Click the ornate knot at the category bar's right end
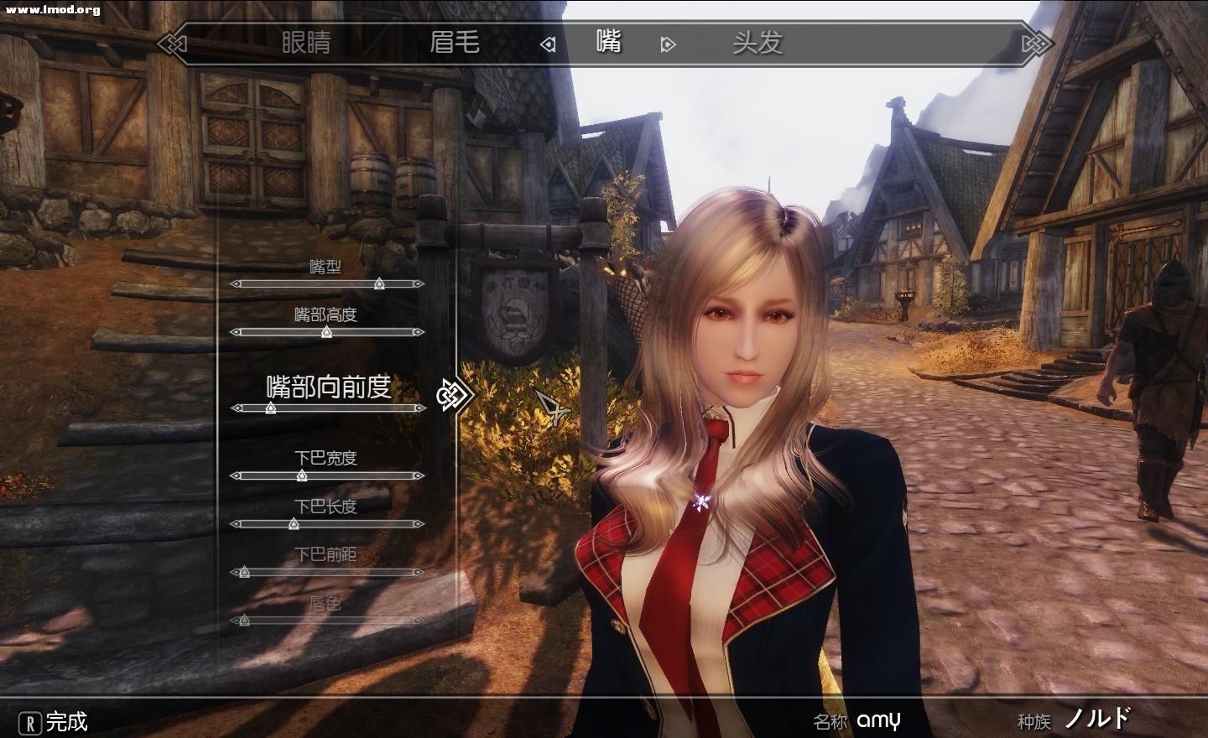 coord(1038,43)
